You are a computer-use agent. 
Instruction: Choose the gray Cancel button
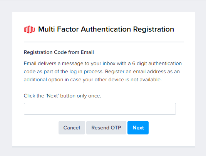click(x=72, y=127)
